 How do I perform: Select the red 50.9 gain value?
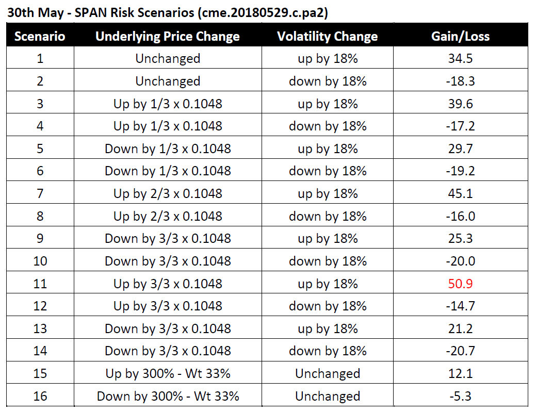point(460,284)
